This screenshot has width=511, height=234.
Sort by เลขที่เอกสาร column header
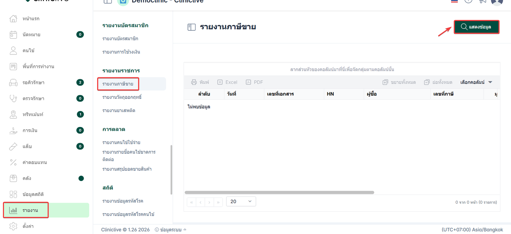(294, 94)
